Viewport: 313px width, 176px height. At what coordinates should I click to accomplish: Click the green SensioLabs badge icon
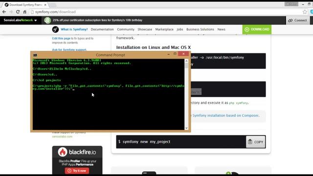pyautogui.click(x=47, y=20)
